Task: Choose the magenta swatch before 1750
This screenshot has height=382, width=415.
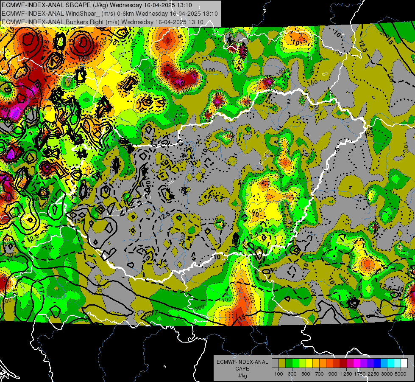Action: [357, 363]
